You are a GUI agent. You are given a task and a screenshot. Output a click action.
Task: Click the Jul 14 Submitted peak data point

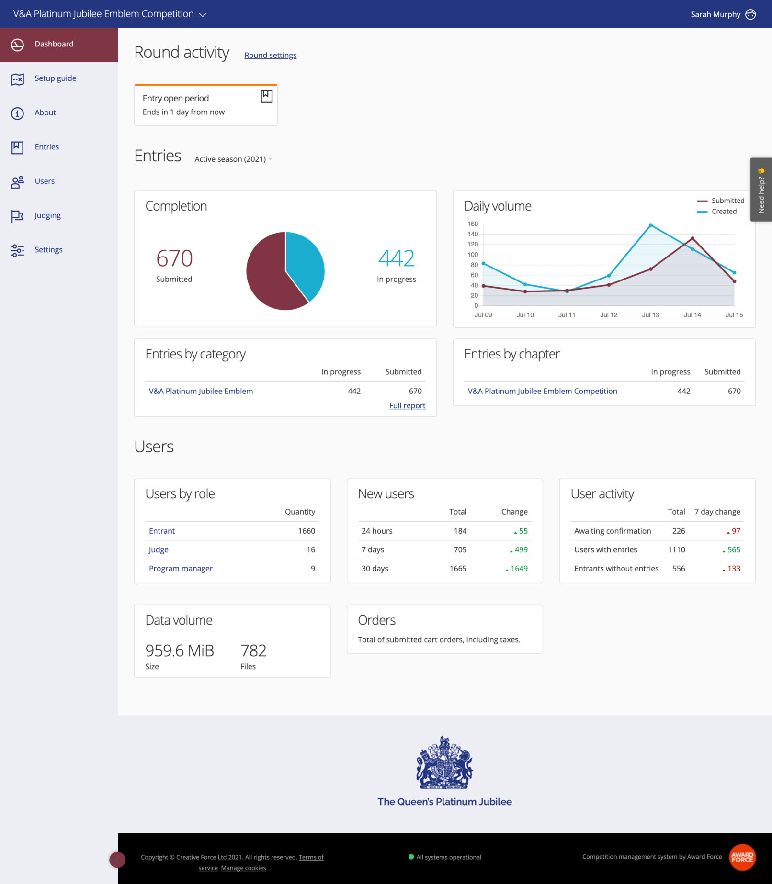(692, 238)
